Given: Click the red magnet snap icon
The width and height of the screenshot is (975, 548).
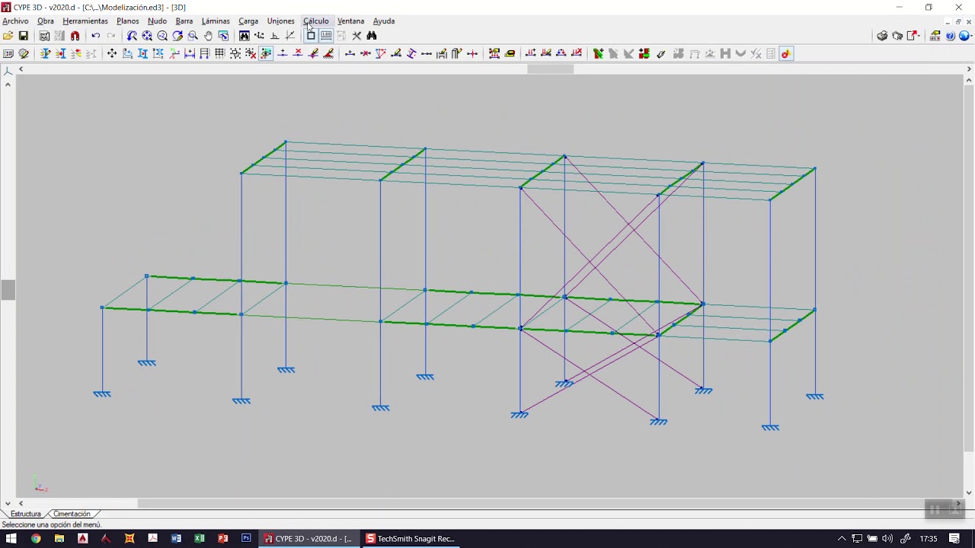Looking at the screenshot, I should pos(75,36).
